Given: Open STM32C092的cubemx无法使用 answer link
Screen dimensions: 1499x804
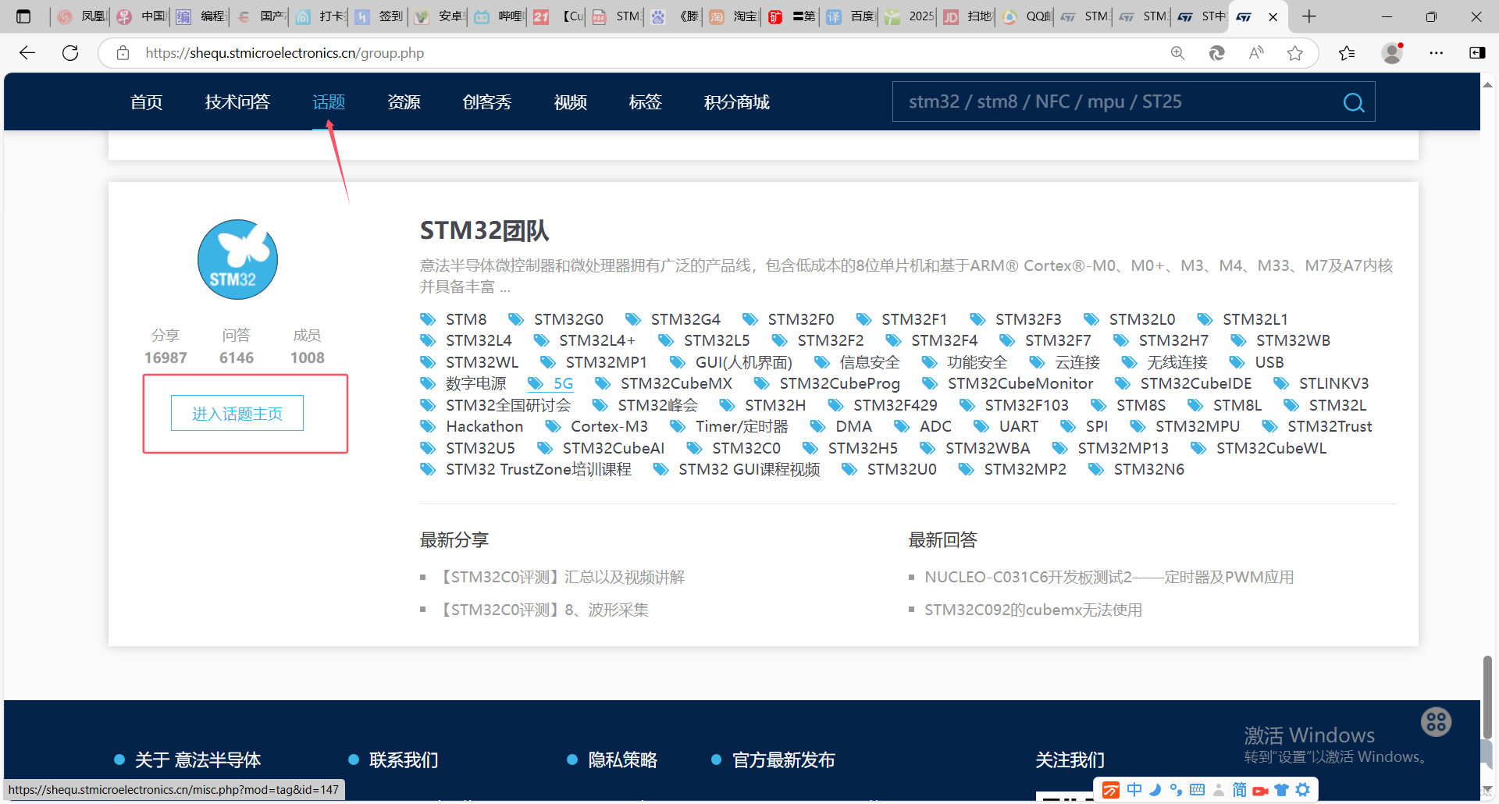Looking at the screenshot, I should coord(1033,610).
